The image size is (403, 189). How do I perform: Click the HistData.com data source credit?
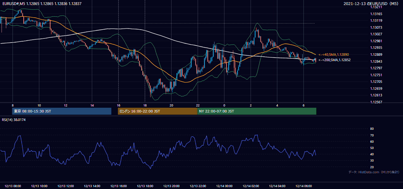click(374, 172)
